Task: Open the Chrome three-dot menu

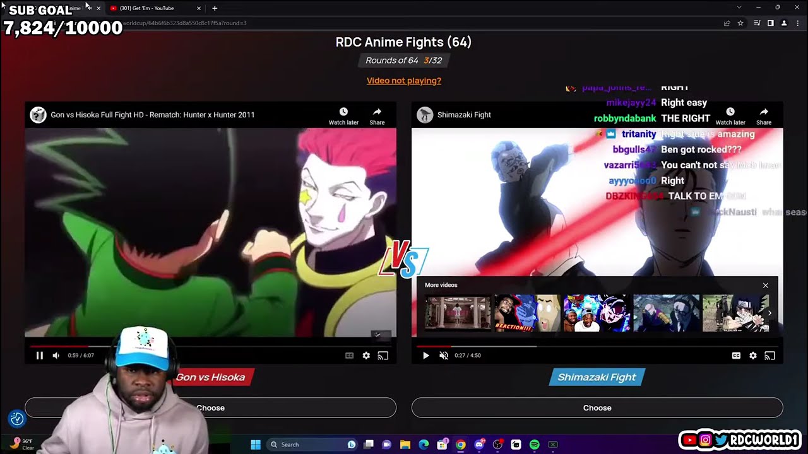Action: point(798,23)
